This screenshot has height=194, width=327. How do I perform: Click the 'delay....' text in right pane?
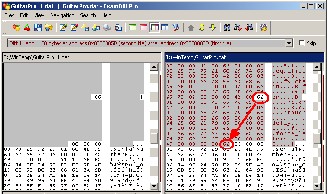(x=289, y=123)
